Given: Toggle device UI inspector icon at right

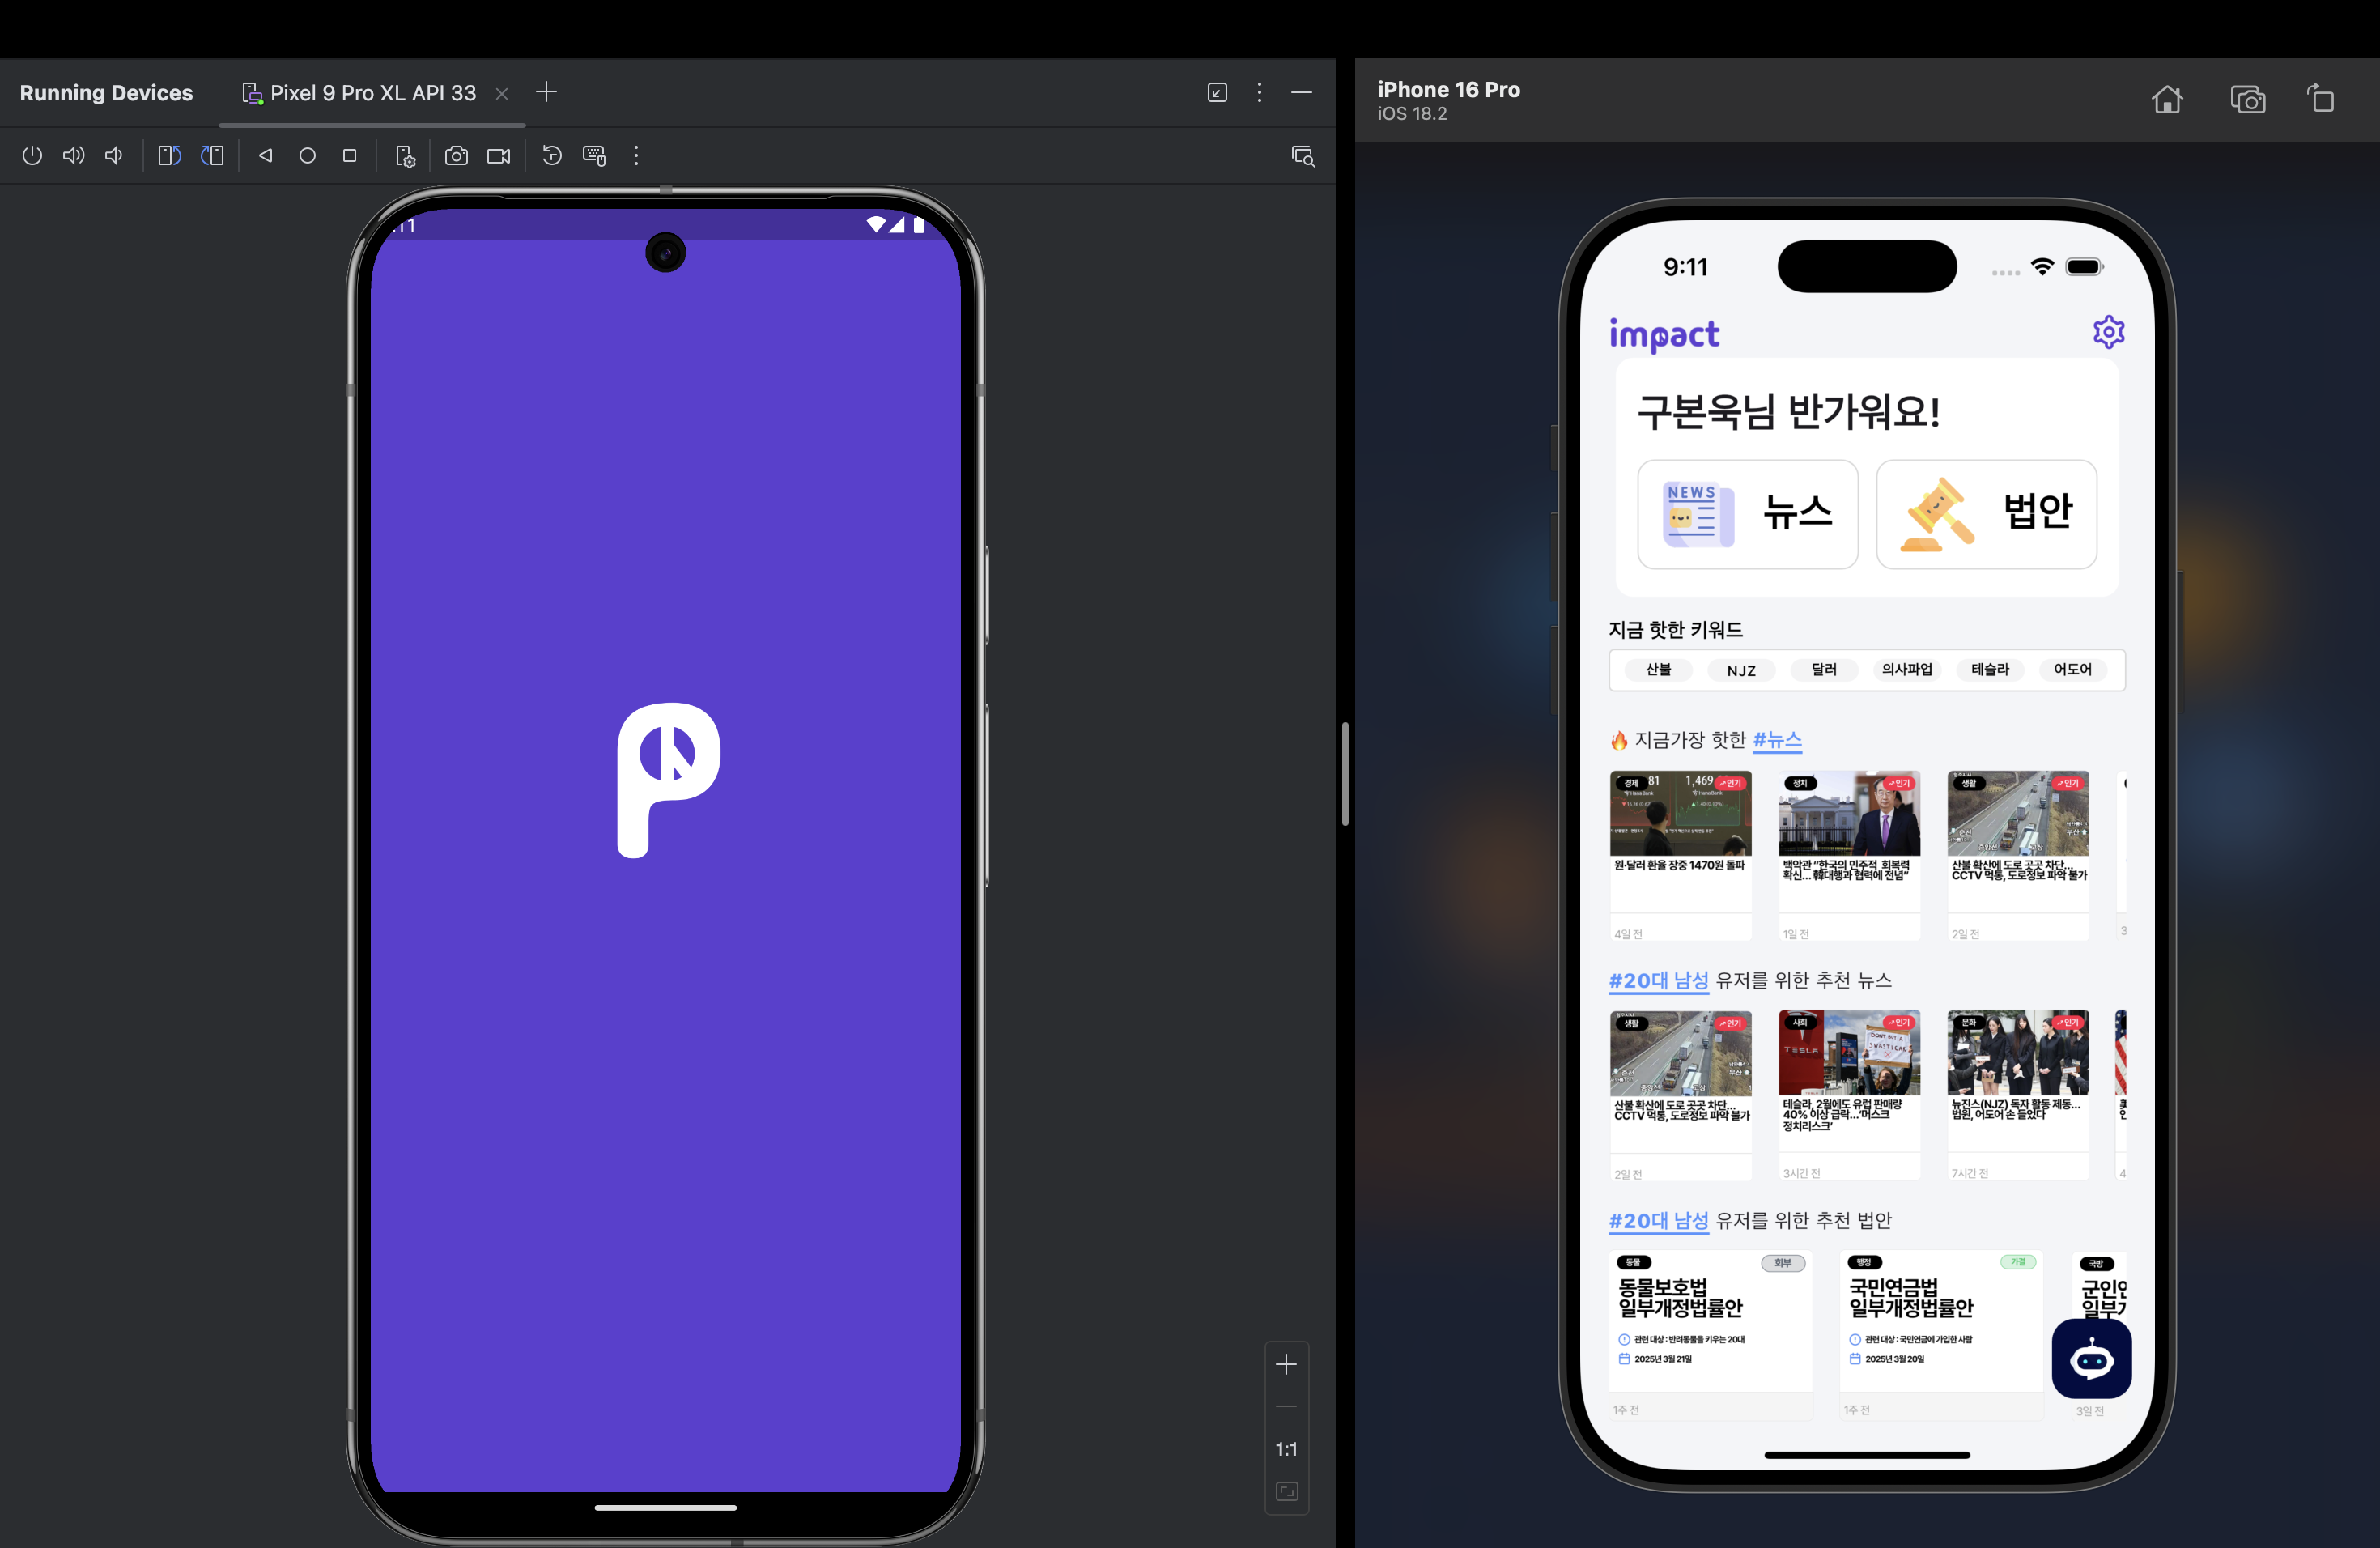Looking at the screenshot, I should point(1302,156).
